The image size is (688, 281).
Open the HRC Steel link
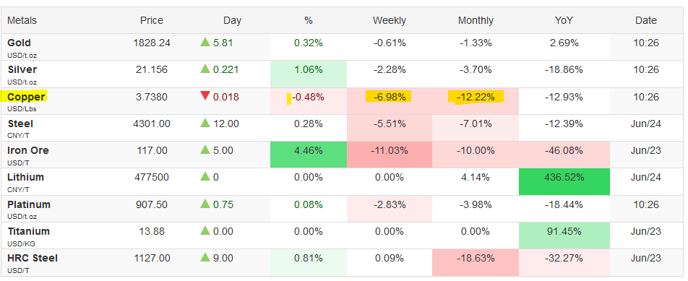click(x=33, y=258)
